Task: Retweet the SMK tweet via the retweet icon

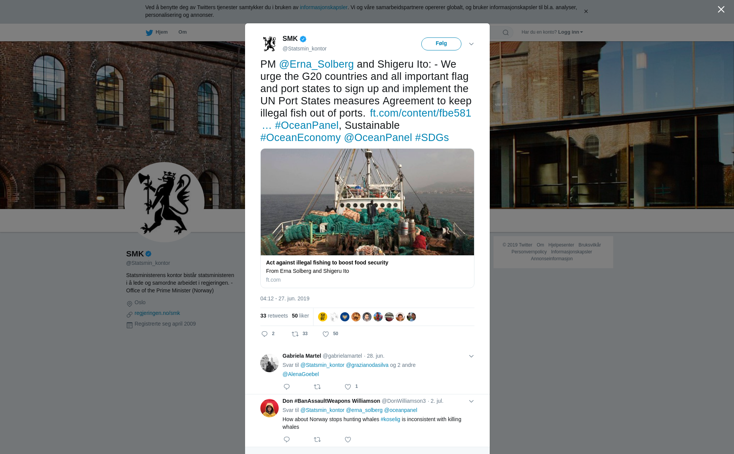Action: tap(295, 334)
